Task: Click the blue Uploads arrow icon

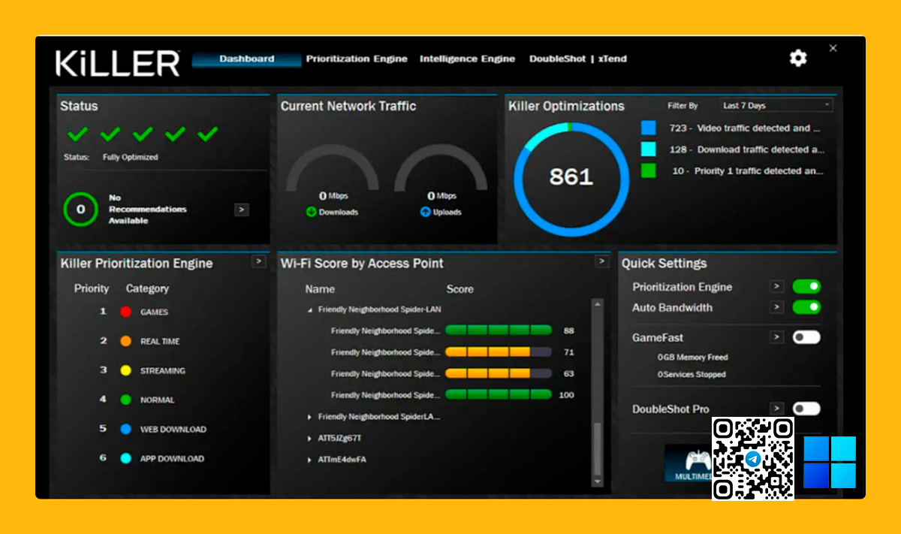Action: [426, 212]
